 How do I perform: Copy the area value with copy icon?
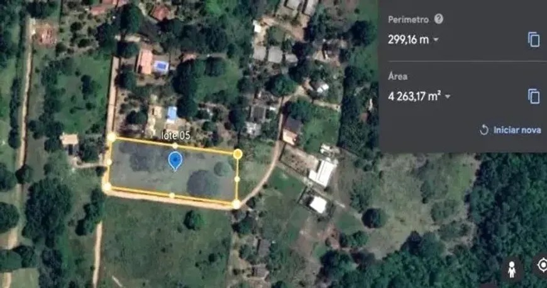[533, 96]
